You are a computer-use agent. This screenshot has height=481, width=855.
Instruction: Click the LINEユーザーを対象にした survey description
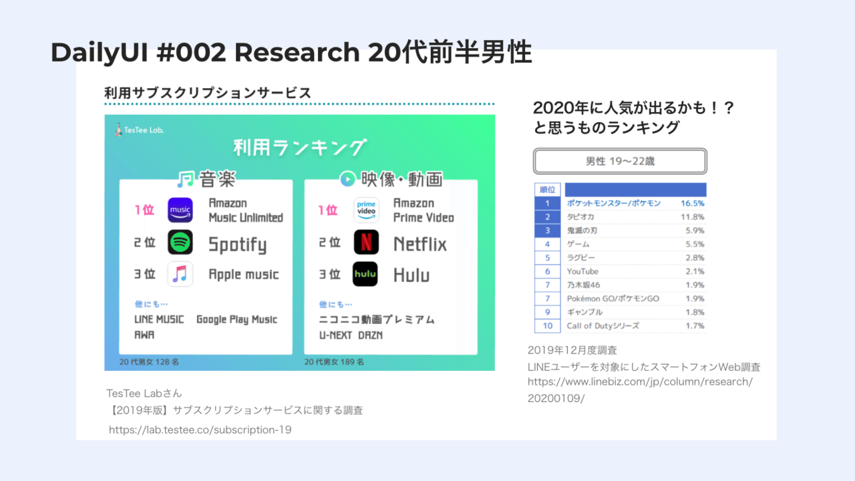point(644,367)
